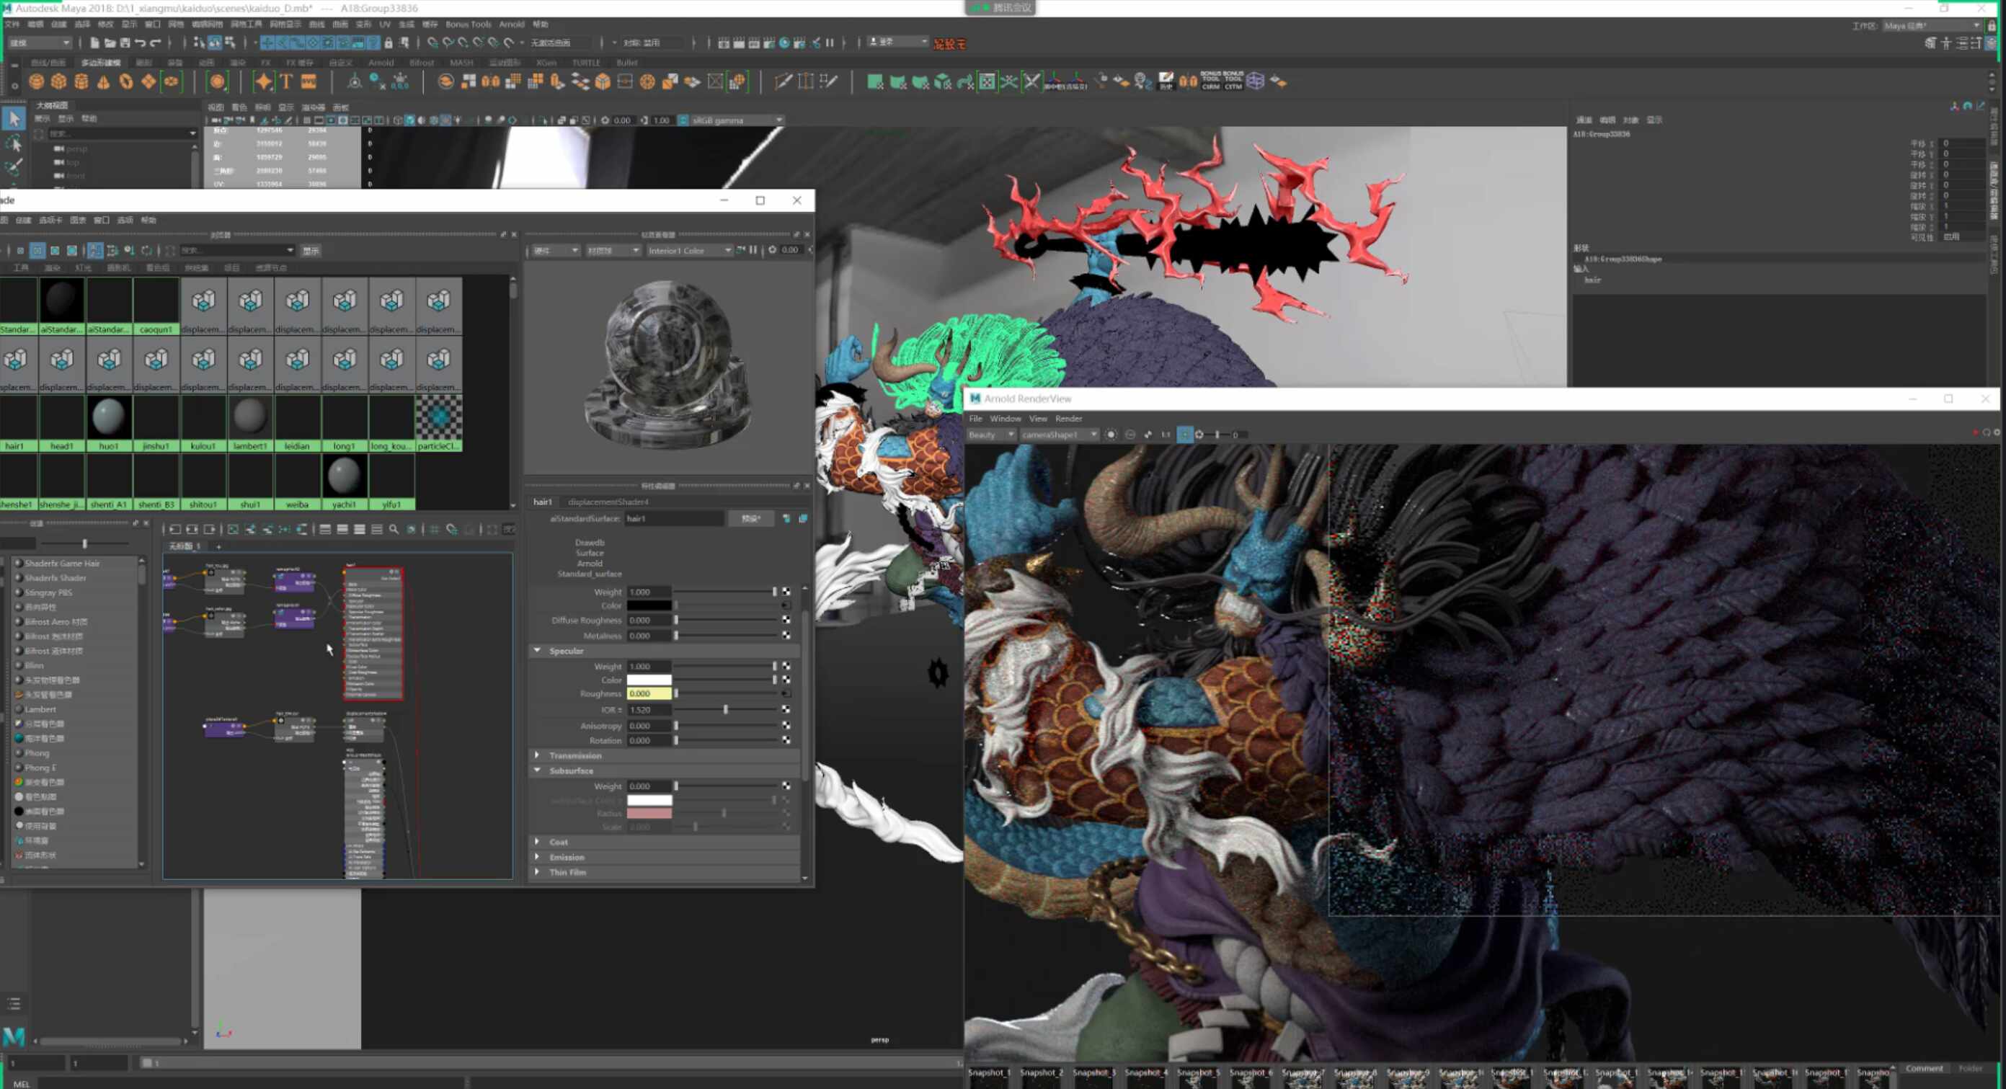Screen dimensions: 2006x1089
Task: Pause the material viewer render
Action: [x=753, y=250]
